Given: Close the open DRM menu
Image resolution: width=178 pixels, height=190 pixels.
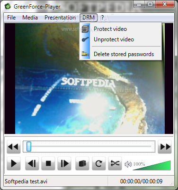Looking at the screenshot, I should pos(89,18).
